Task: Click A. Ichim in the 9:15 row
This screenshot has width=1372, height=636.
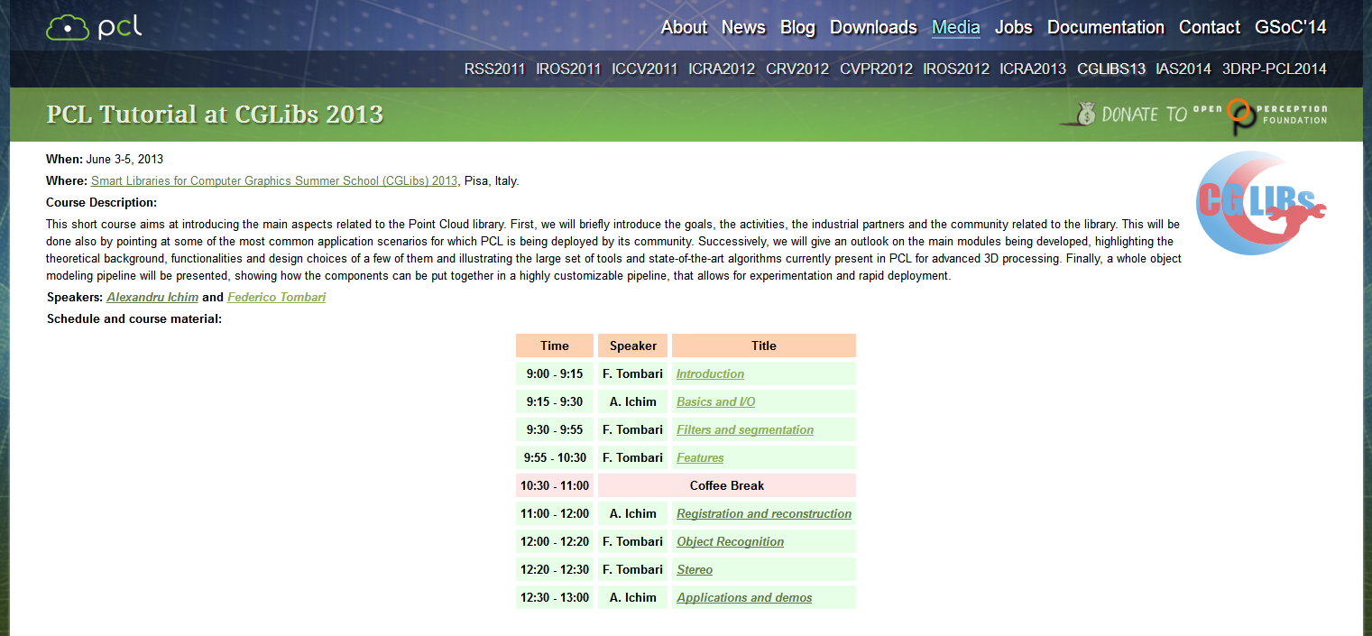Action: click(x=632, y=401)
